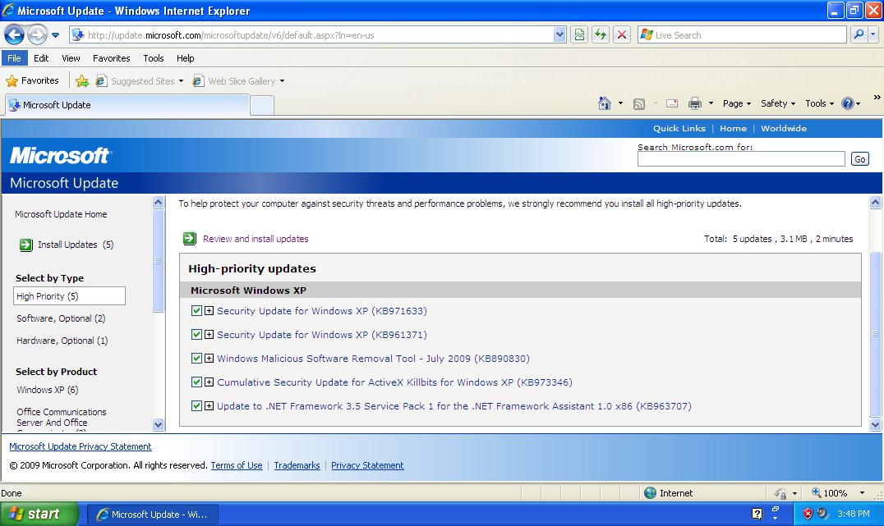Click Review and install updates link
Viewport: 884px width, 526px height.
tap(256, 239)
